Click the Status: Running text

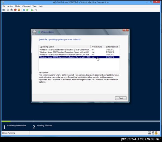pyautogui.click(x=8, y=133)
